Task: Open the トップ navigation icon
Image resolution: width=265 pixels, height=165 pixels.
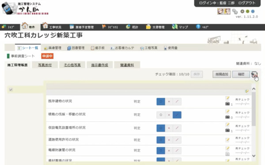Action: [4, 26]
